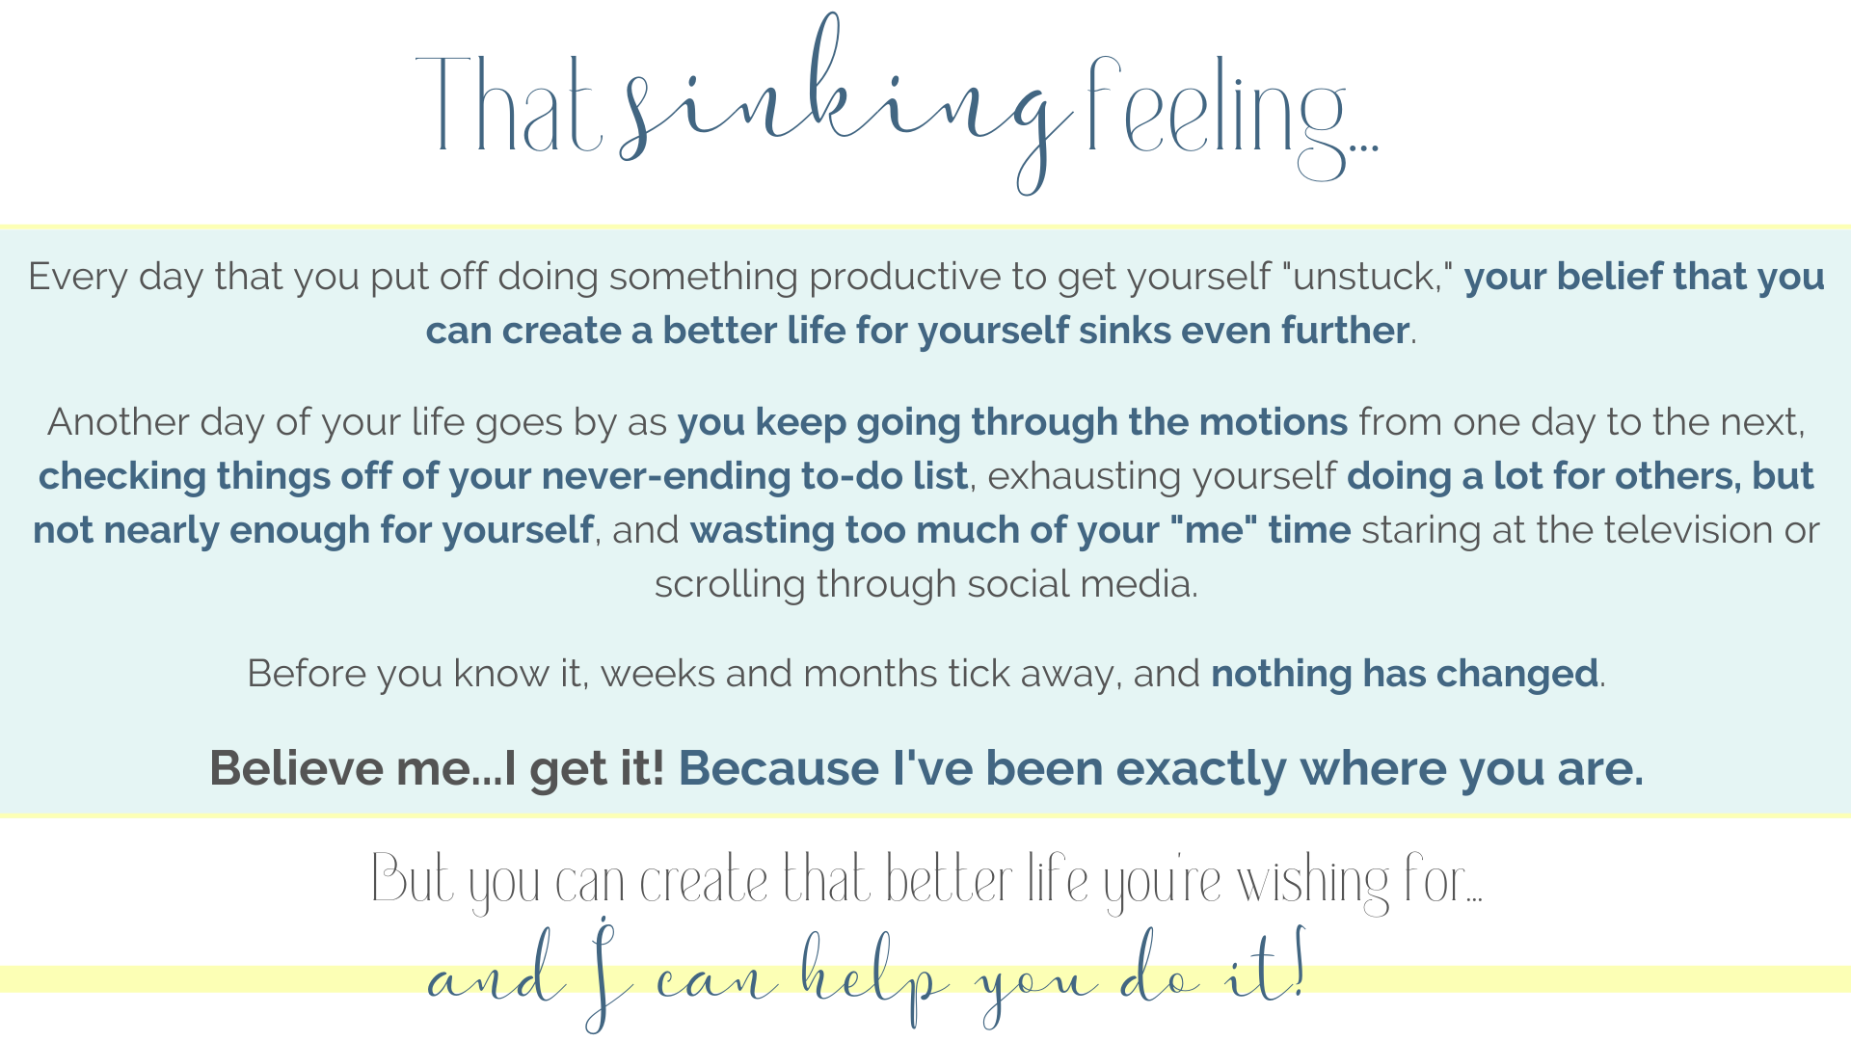Click 'Another day of your life goes by' text
This screenshot has width=1851, height=1041.
357,422
